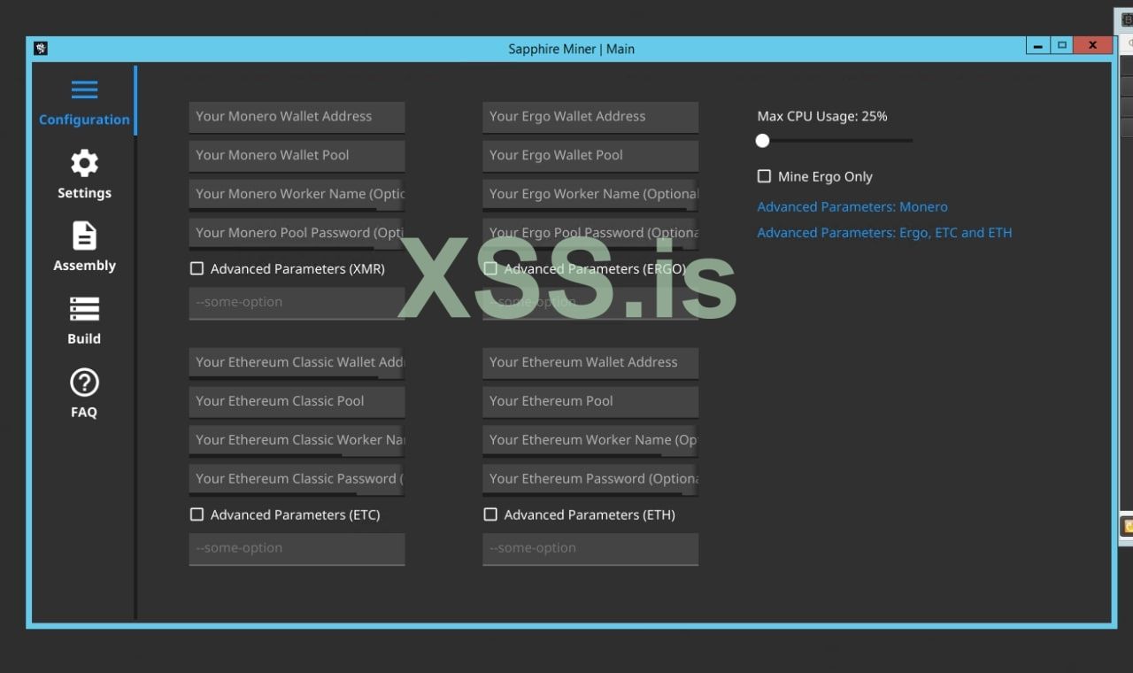1133x673 pixels.
Task: Focus the Ethereum Classic Wallet Address field
Action: 297,363
